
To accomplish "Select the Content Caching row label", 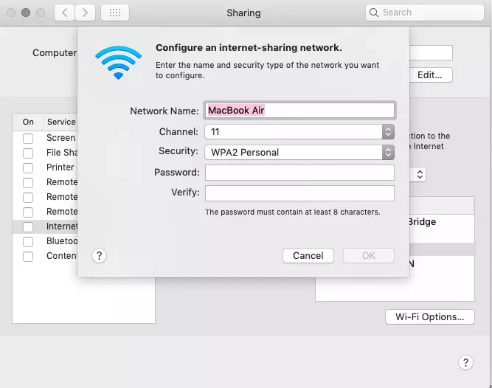I will coord(62,256).
